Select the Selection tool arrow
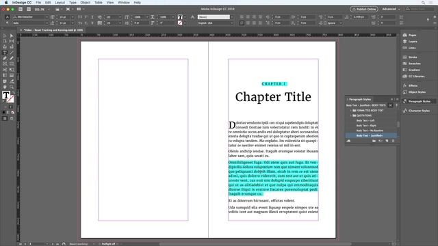The height and width of the screenshot is (246, 438). [5, 36]
